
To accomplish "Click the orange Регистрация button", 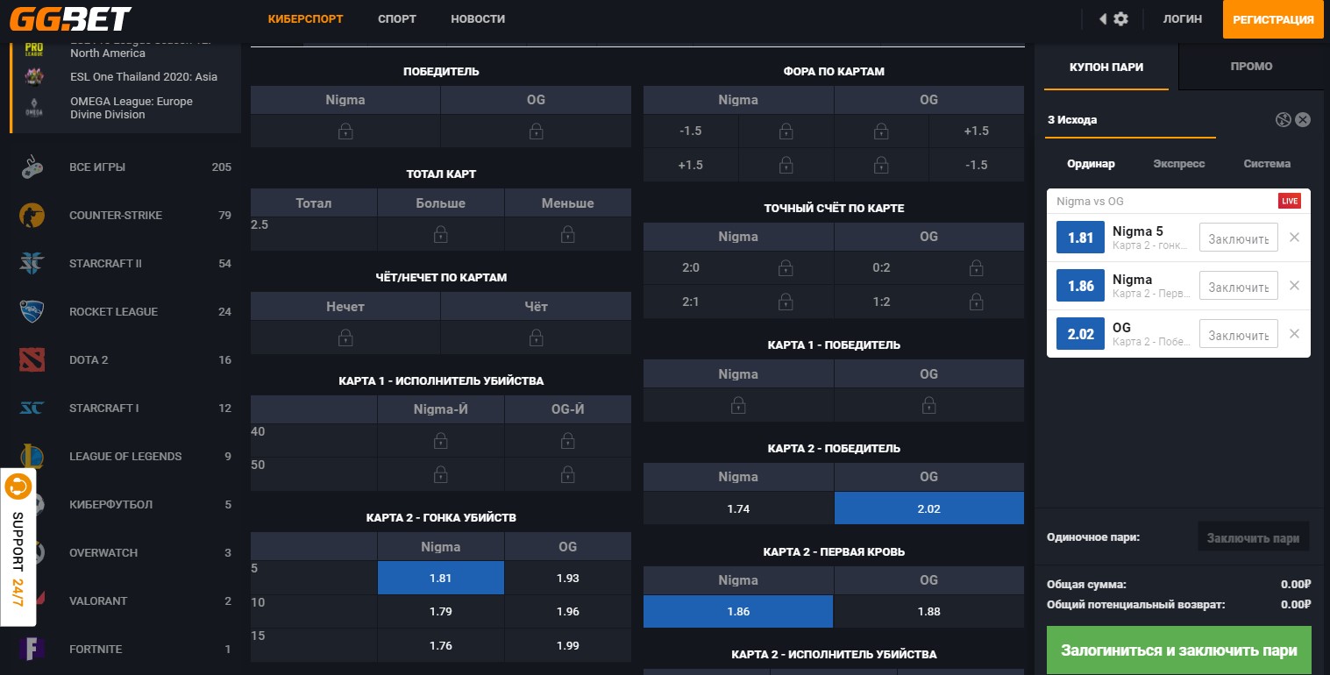I will [1274, 19].
